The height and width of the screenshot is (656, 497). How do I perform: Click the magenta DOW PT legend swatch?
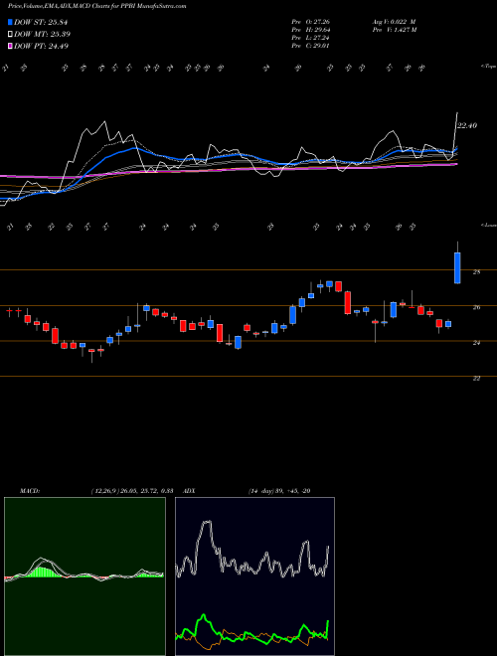[11, 46]
